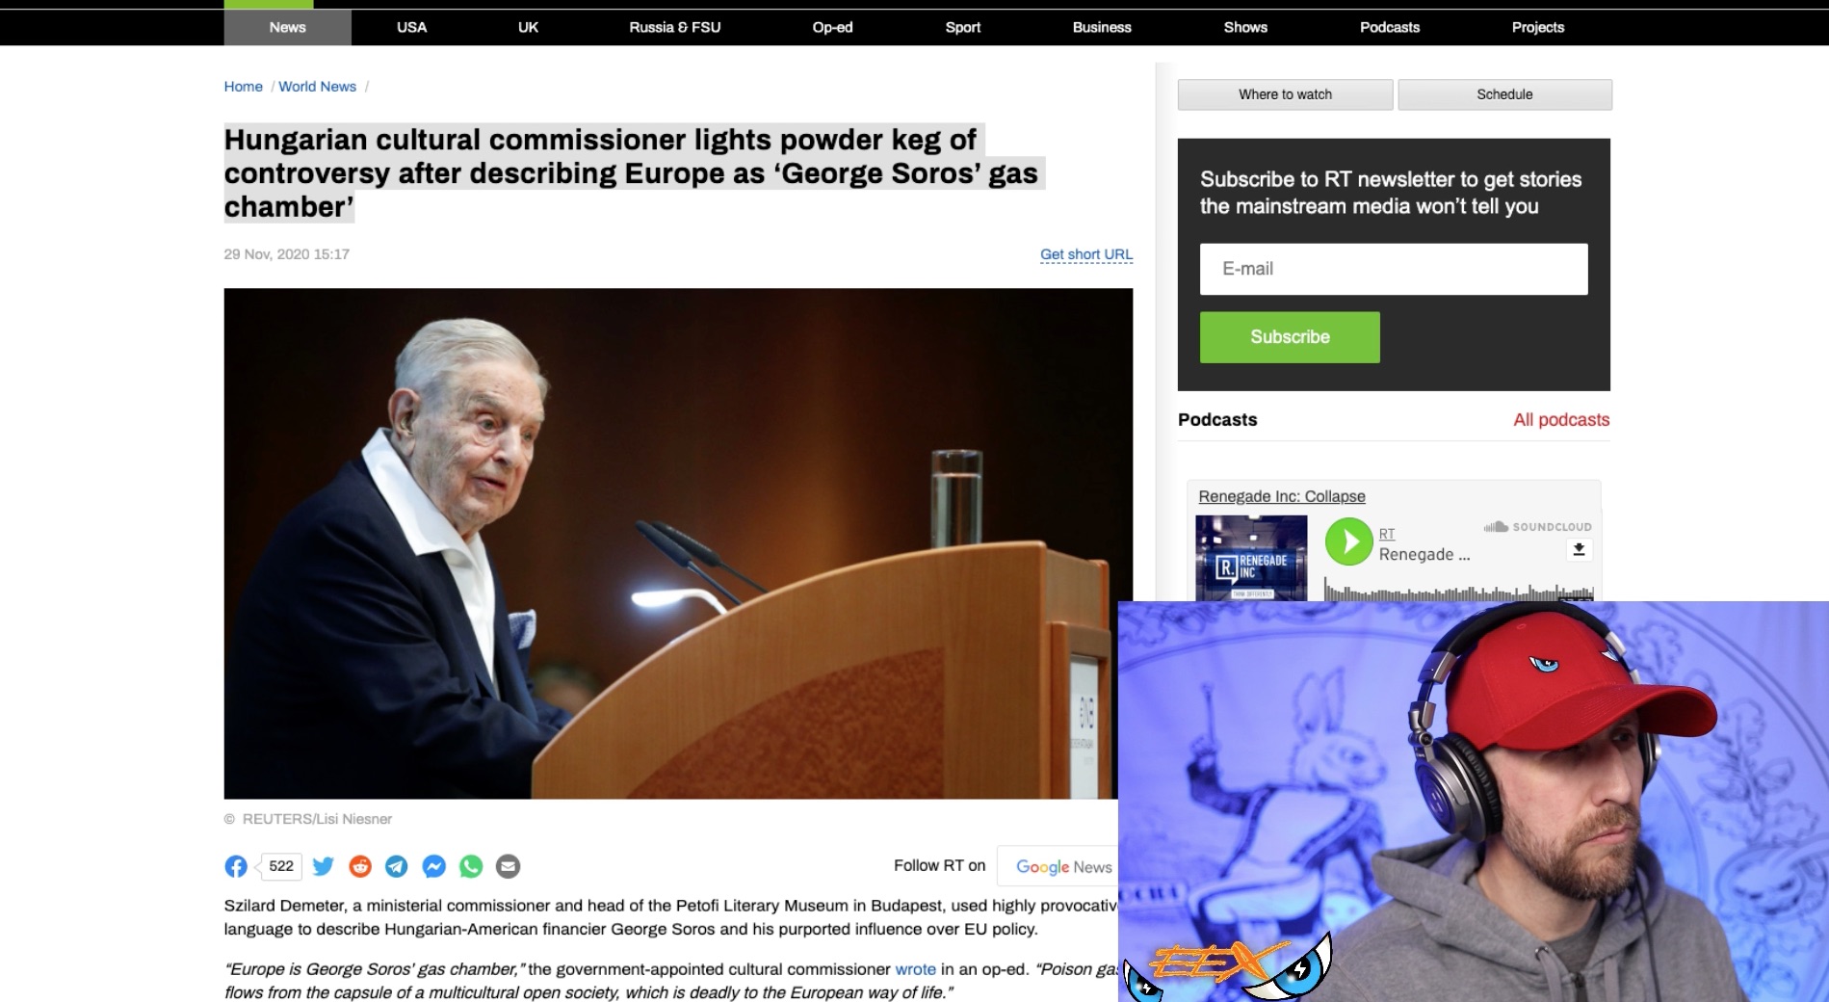
Task: Share the article on Reddit
Action: pyautogui.click(x=360, y=866)
